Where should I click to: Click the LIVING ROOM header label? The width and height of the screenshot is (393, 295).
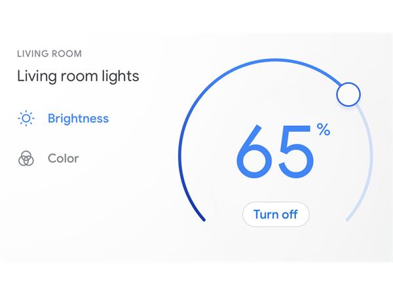pyautogui.click(x=49, y=54)
